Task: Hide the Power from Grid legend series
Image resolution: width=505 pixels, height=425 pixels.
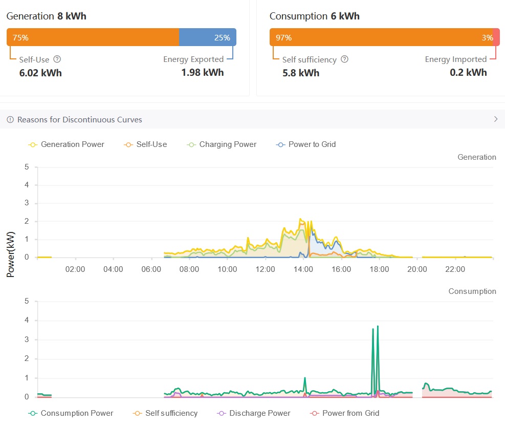Action: point(345,413)
